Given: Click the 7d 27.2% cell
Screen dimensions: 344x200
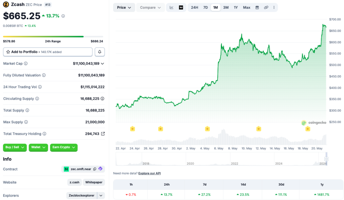Looking at the screenshot, I should click(204, 195).
